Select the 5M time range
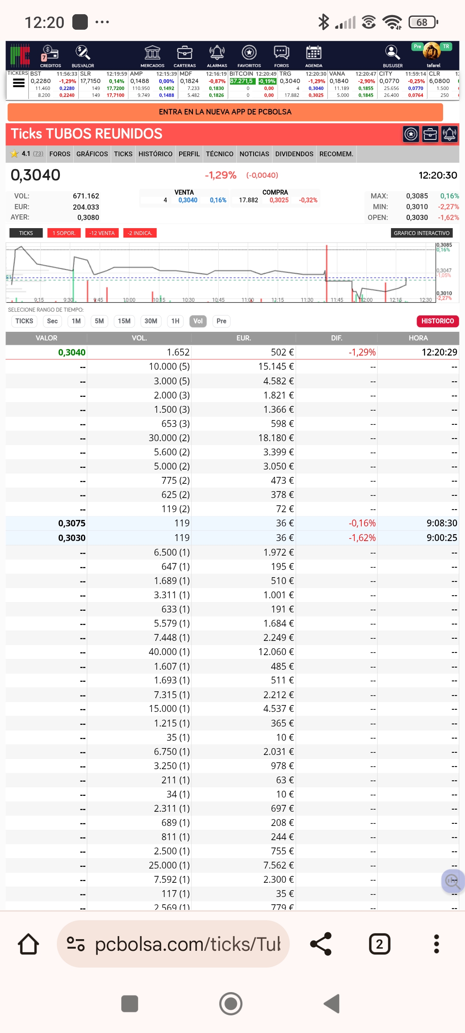 (x=99, y=321)
